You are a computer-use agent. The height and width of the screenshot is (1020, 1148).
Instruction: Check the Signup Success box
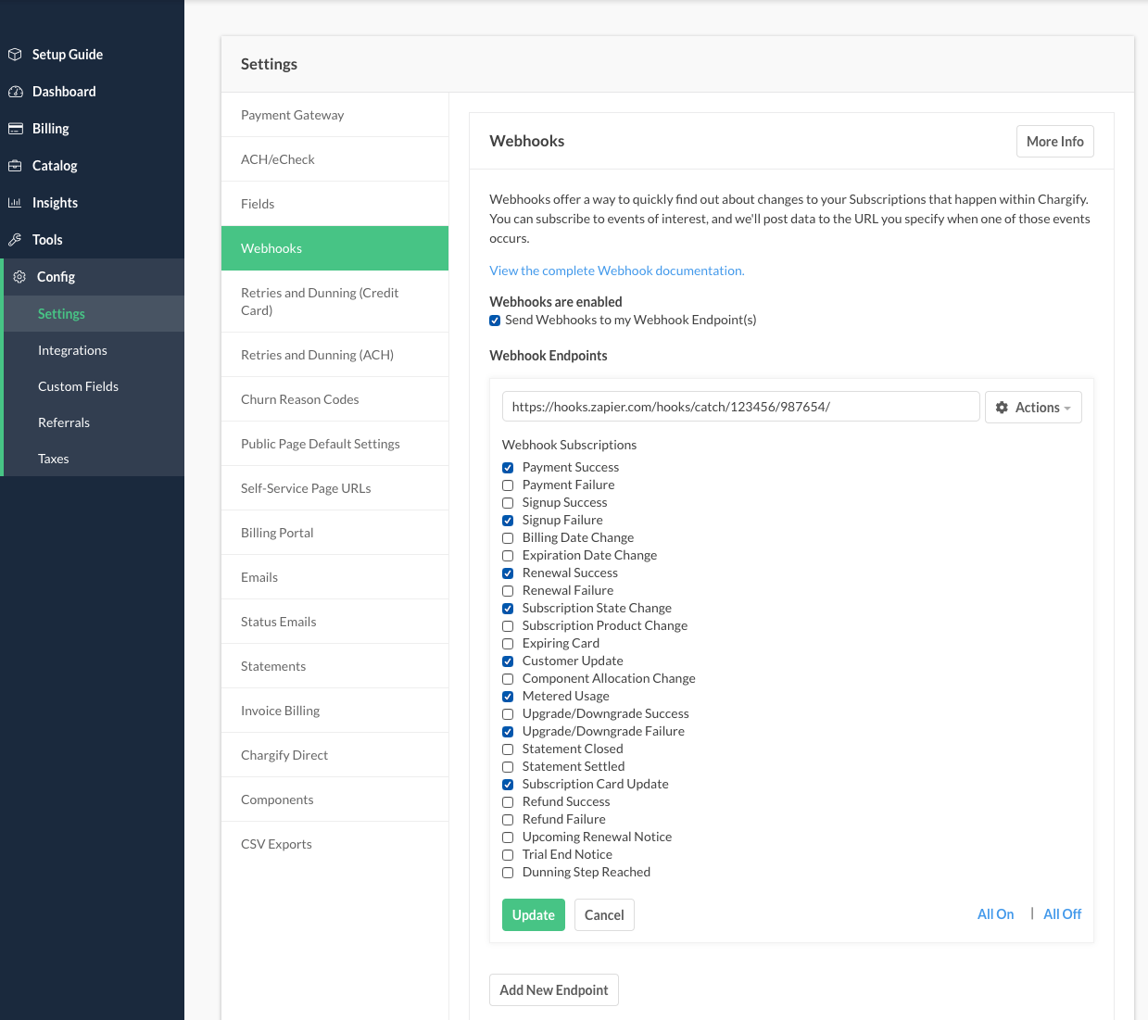(x=508, y=503)
